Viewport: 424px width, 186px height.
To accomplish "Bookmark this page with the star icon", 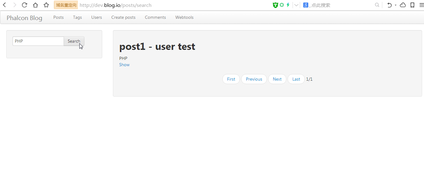I will pos(46,5).
